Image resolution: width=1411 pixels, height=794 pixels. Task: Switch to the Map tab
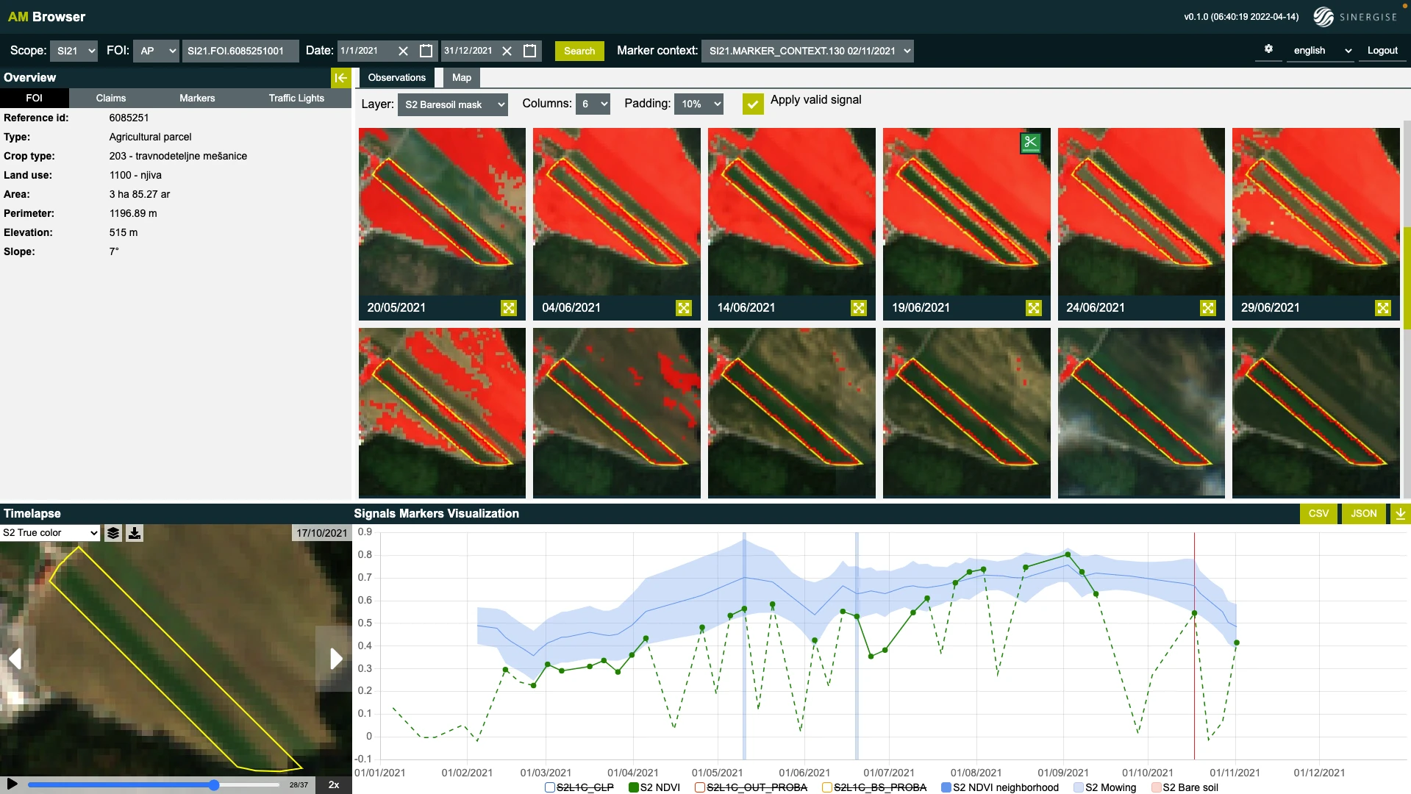pos(461,78)
